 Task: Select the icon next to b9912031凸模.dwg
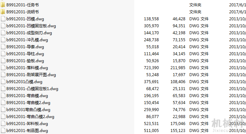[x=3, y=82]
